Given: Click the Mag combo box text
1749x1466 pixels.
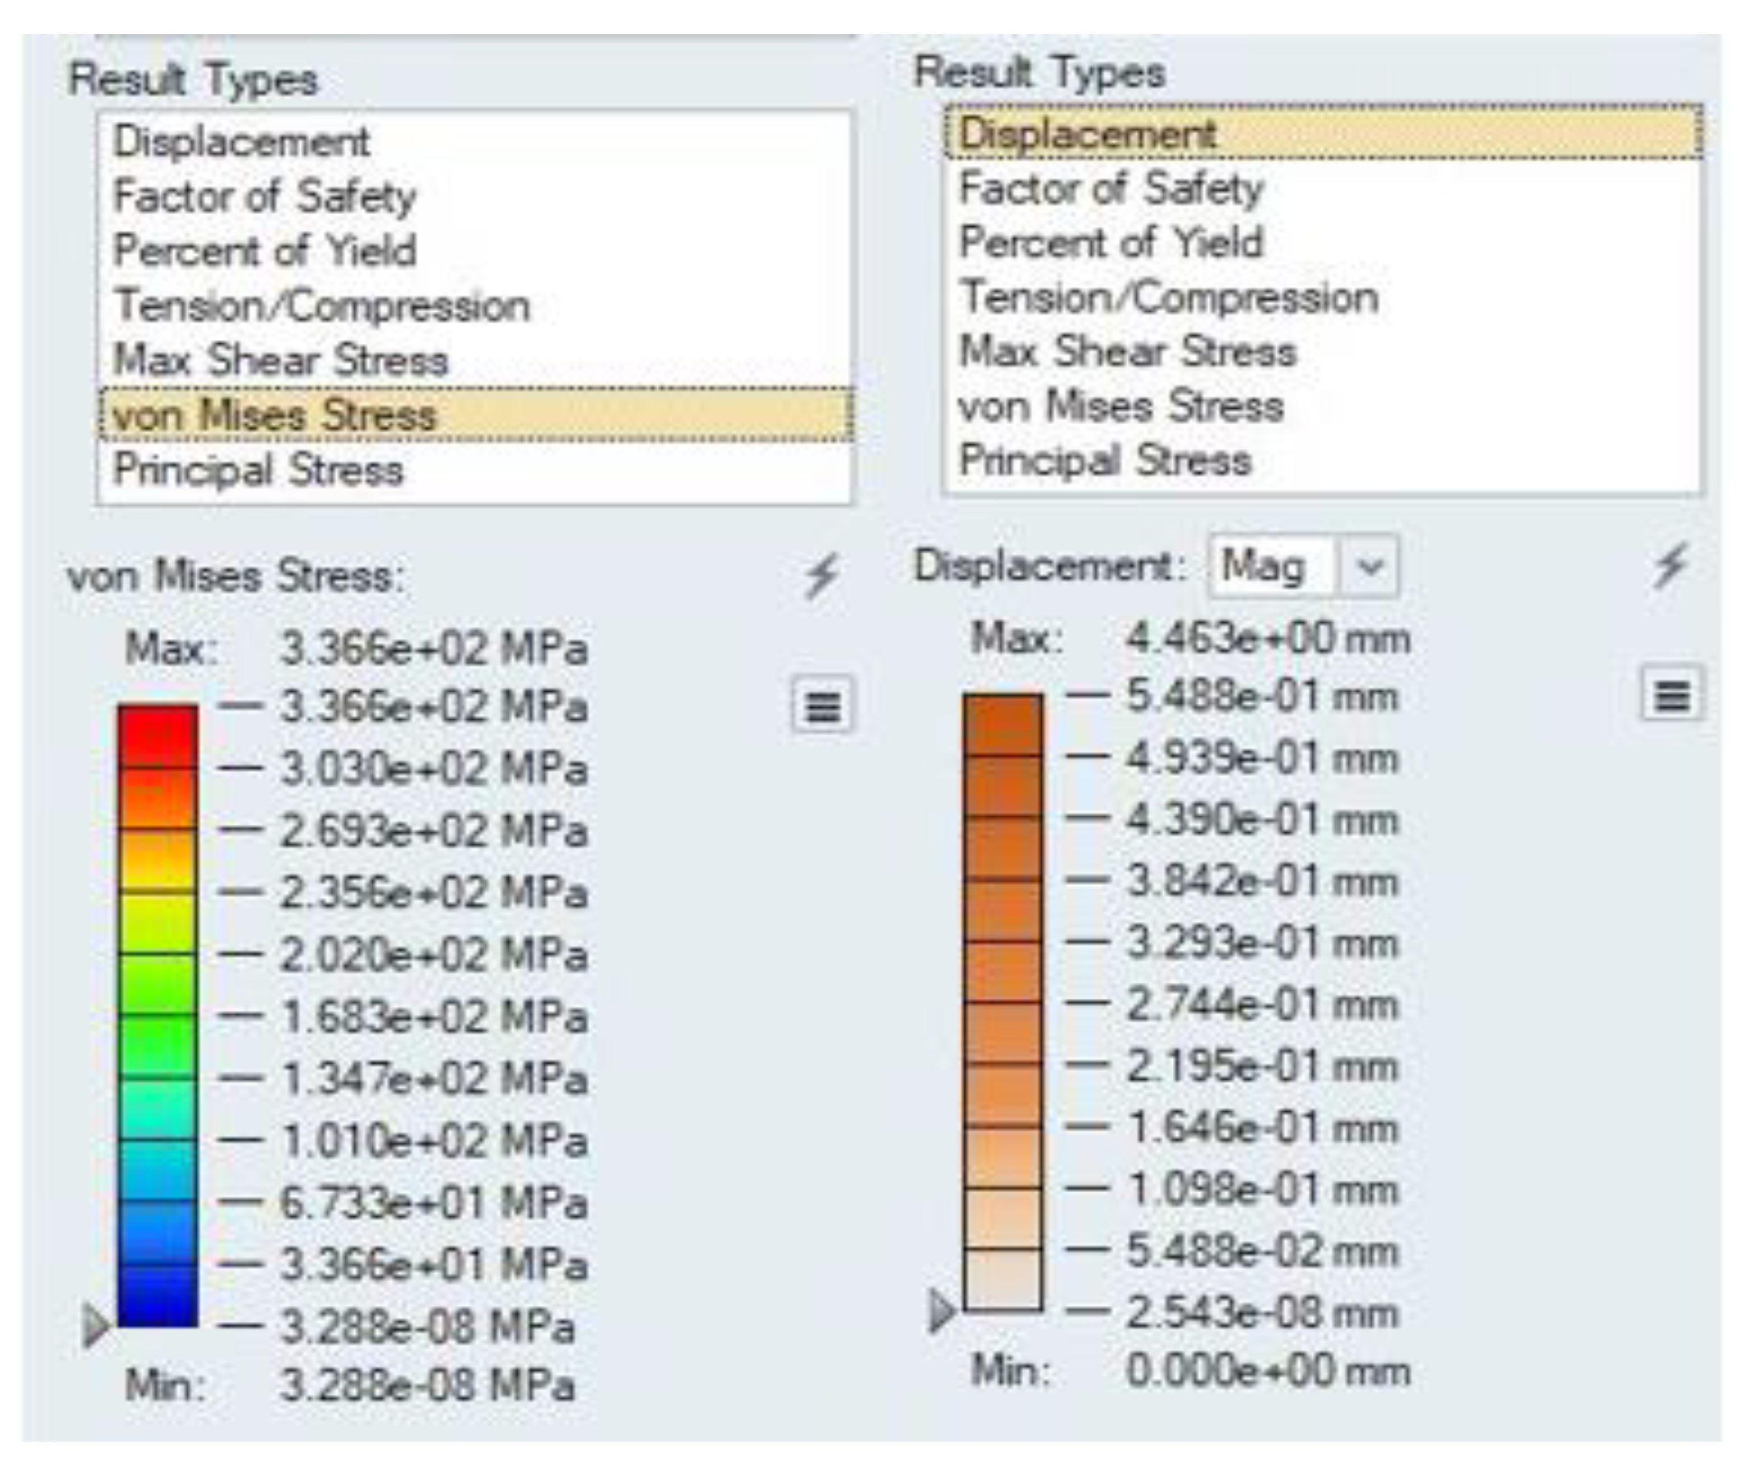Looking at the screenshot, I should (x=1264, y=568).
